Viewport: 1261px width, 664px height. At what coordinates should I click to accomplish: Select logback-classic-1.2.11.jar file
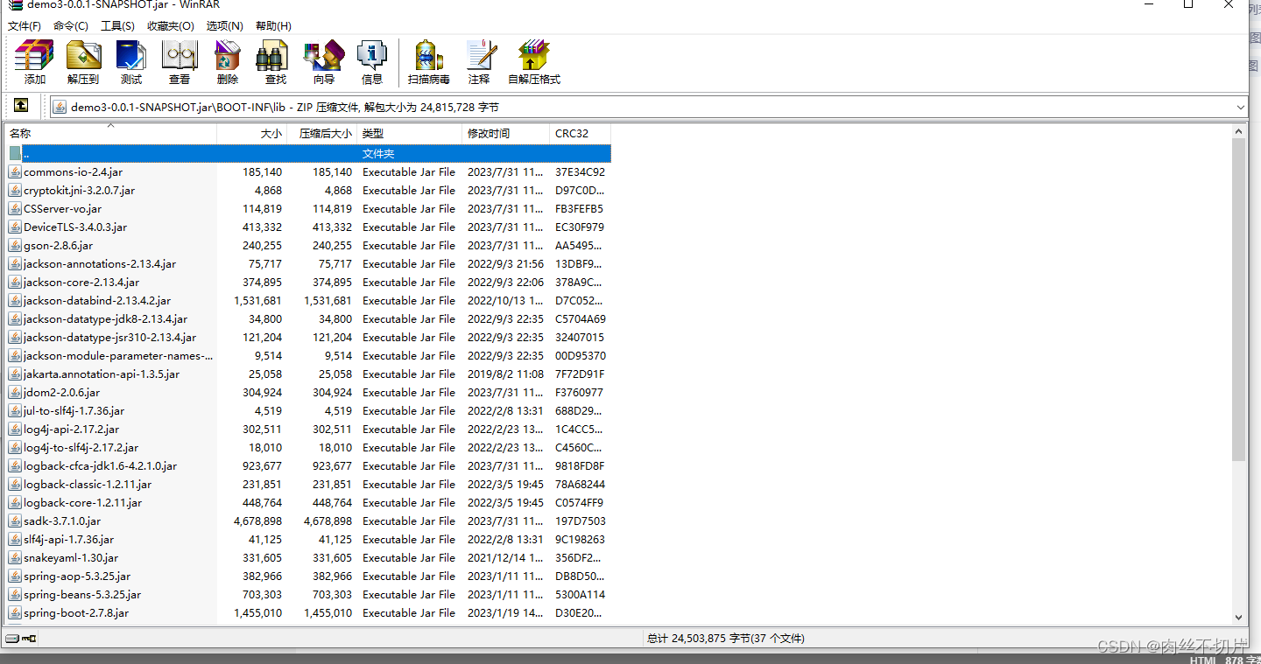(x=88, y=485)
